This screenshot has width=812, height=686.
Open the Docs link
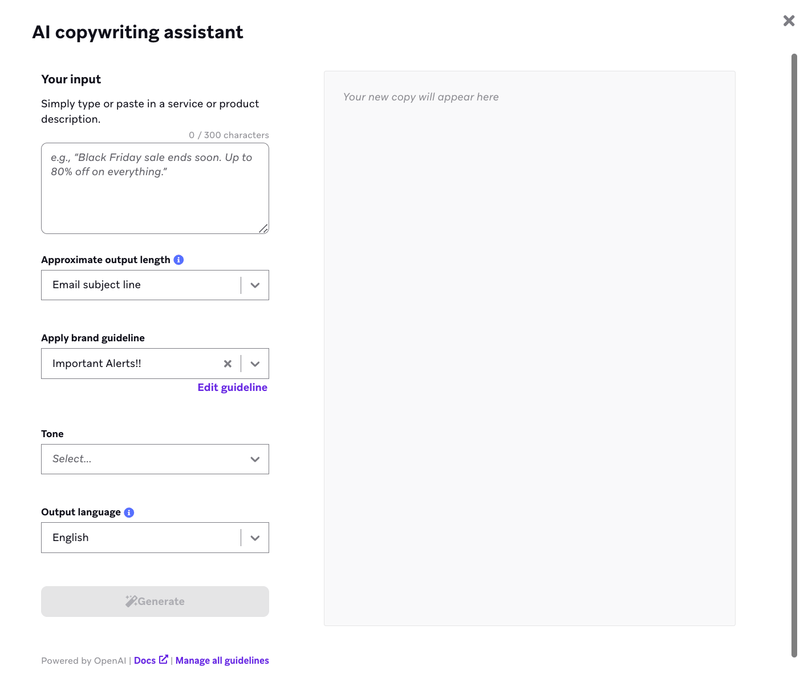pyautogui.click(x=145, y=660)
